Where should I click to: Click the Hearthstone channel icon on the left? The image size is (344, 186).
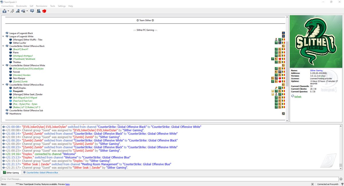(7, 114)
